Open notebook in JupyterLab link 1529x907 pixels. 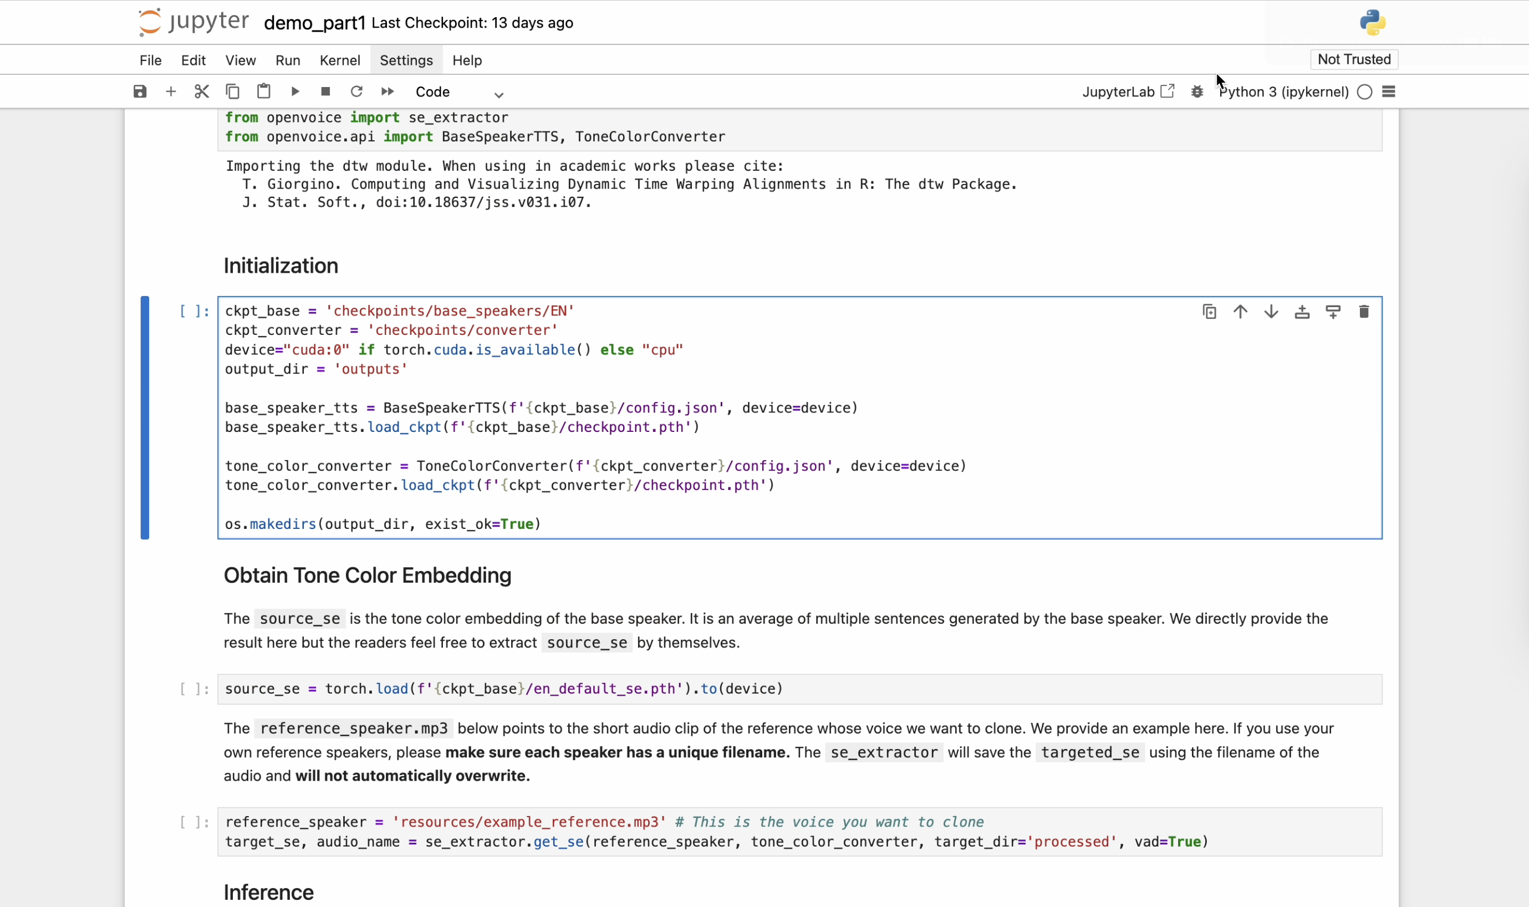[x=1128, y=91]
